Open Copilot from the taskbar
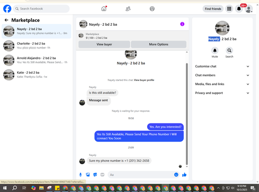259x192 pixels. 34,188
